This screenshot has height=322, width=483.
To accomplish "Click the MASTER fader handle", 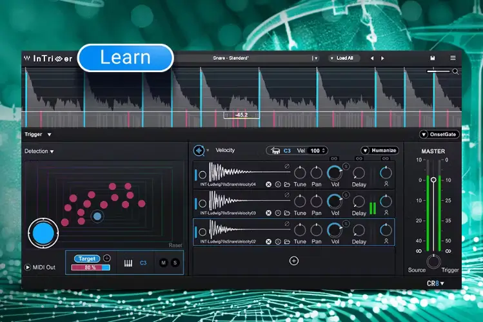I will tap(433, 180).
